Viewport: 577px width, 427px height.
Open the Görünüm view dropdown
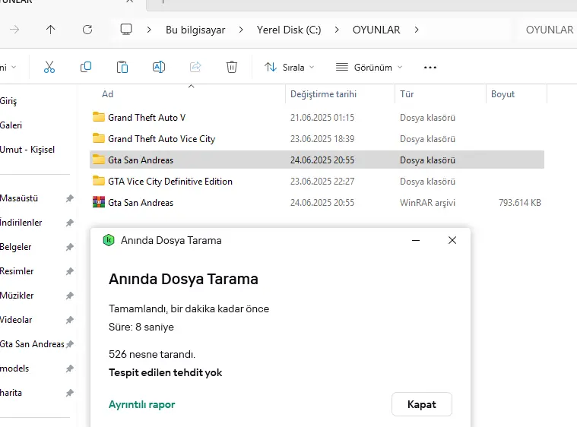369,68
